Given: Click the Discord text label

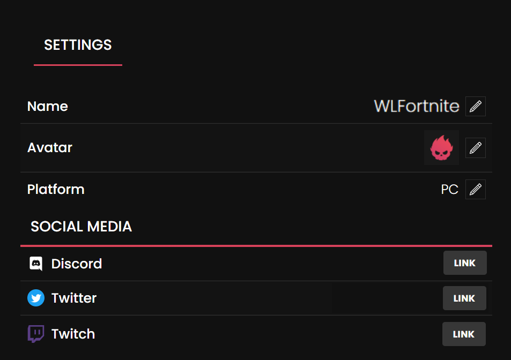Looking at the screenshot, I should 77,264.
